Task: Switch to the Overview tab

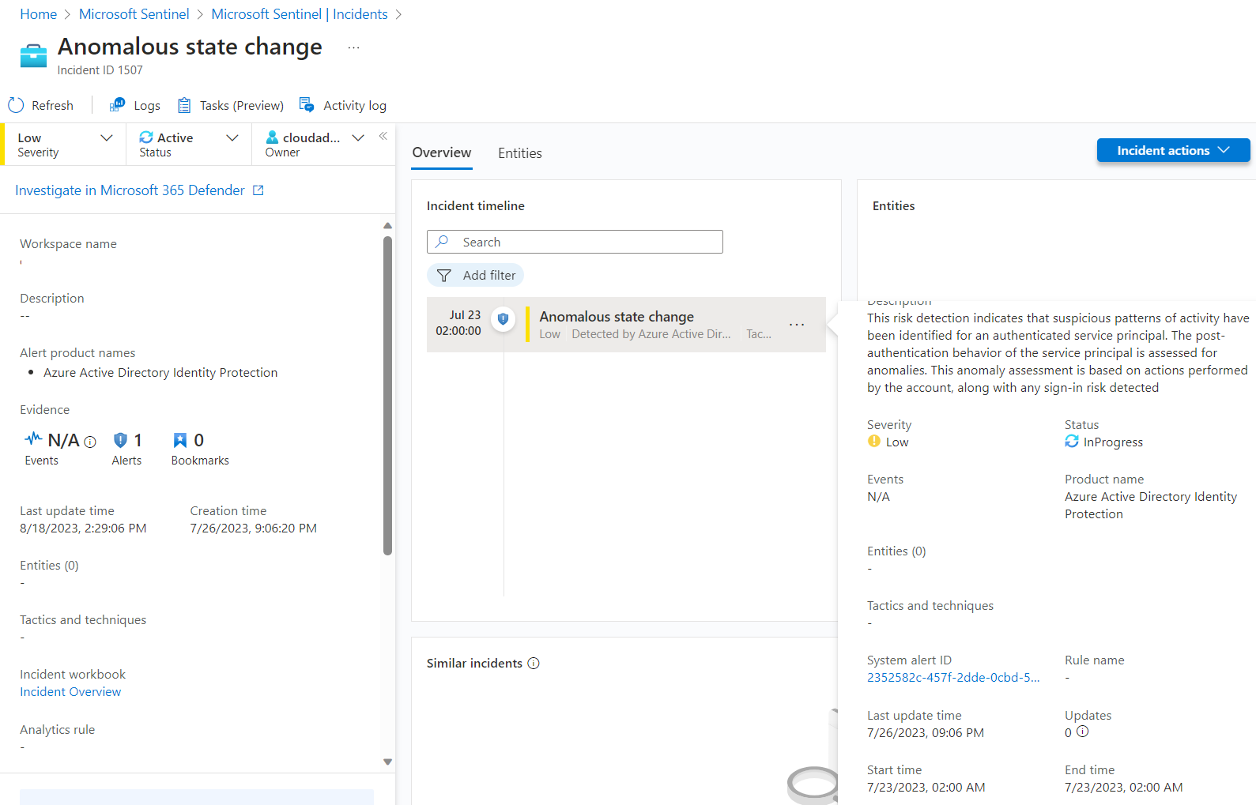Action: click(x=442, y=152)
